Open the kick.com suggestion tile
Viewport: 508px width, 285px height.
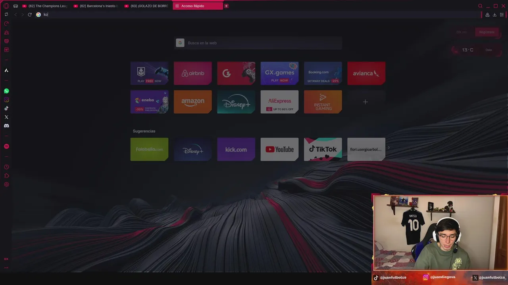point(236,149)
